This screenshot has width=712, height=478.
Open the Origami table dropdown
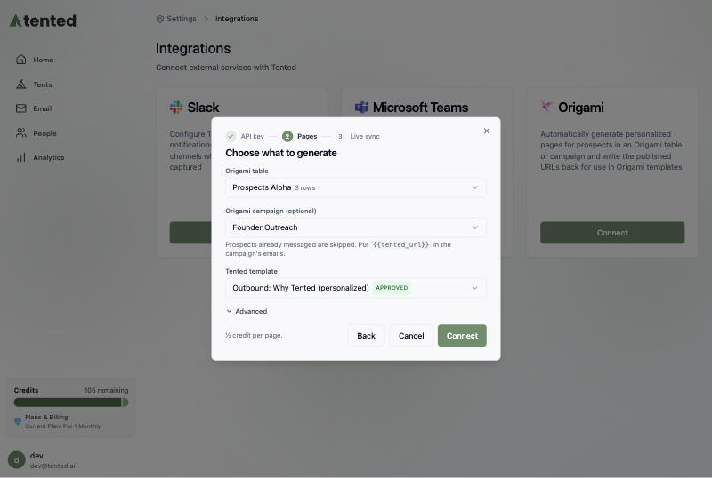[x=355, y=187]
